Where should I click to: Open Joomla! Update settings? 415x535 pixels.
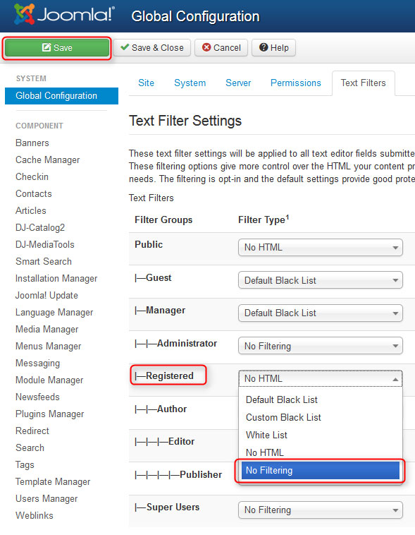tap(47, 296)
